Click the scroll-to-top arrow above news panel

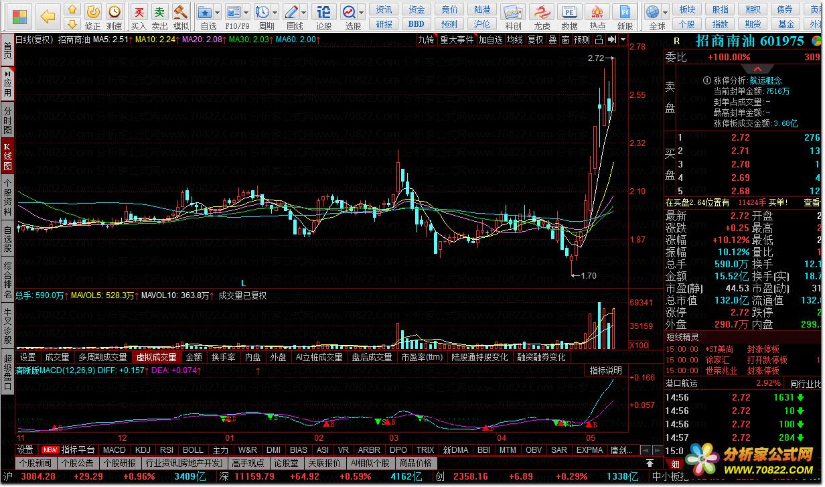click(650, 463)
